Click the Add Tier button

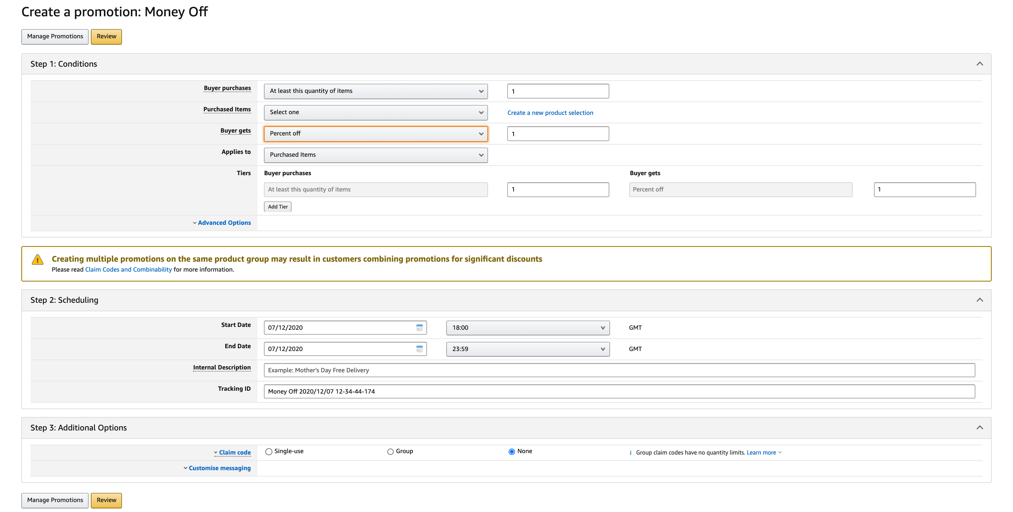tap(278, 207)
